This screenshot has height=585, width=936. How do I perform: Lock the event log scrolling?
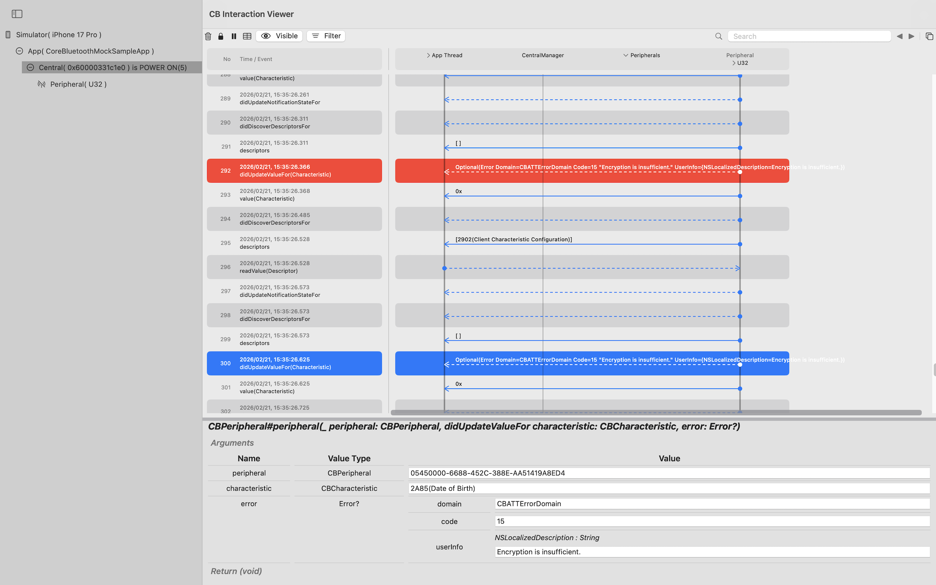[221, 36]
